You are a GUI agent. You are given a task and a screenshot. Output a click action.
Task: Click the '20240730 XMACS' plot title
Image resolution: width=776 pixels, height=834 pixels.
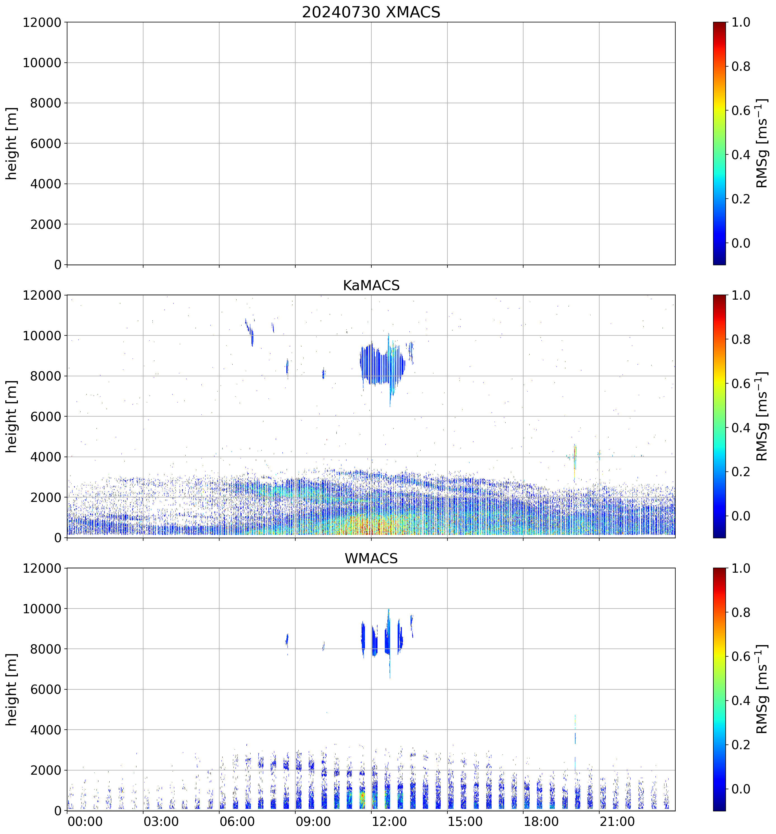click(x=371, y=12)
